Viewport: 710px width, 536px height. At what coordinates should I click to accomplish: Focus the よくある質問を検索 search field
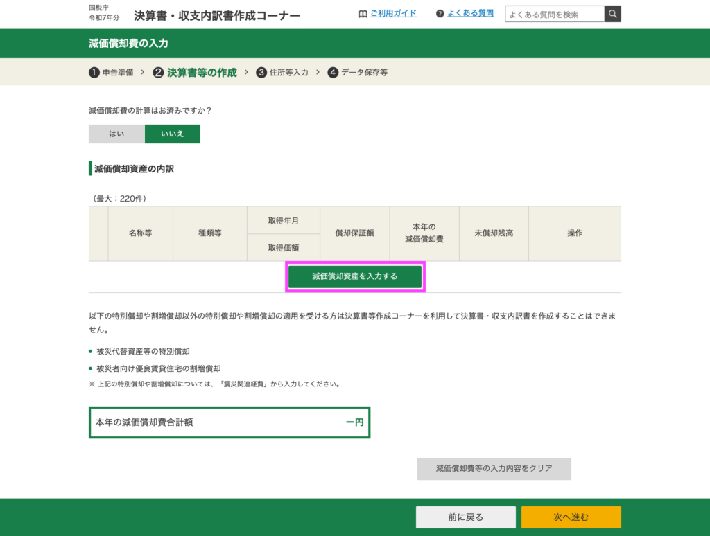click(x=554, y=14)
